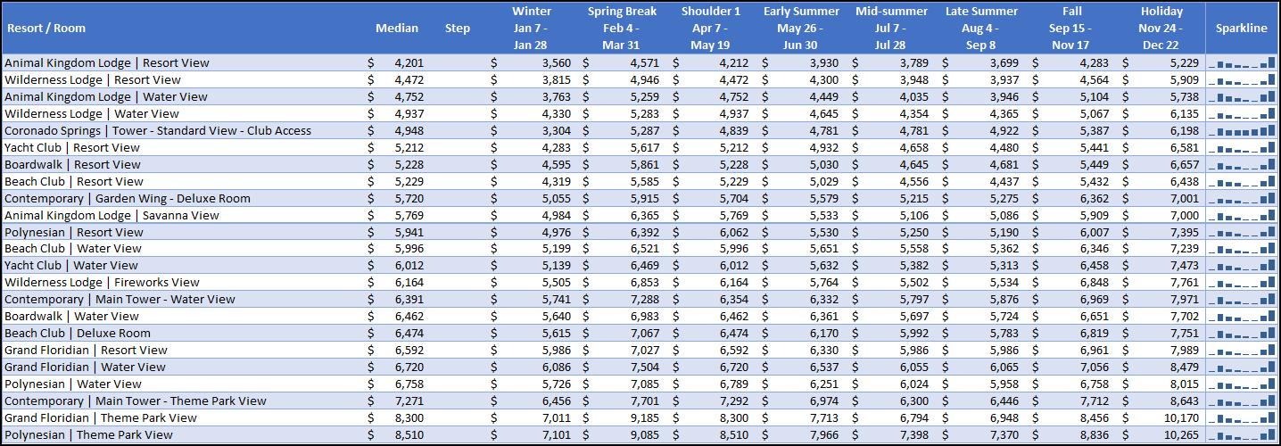This screenshot has height=446, width=1281.
Task: Select the Wilderness Lodge | Resort View row label
Action: coord(93,79)
